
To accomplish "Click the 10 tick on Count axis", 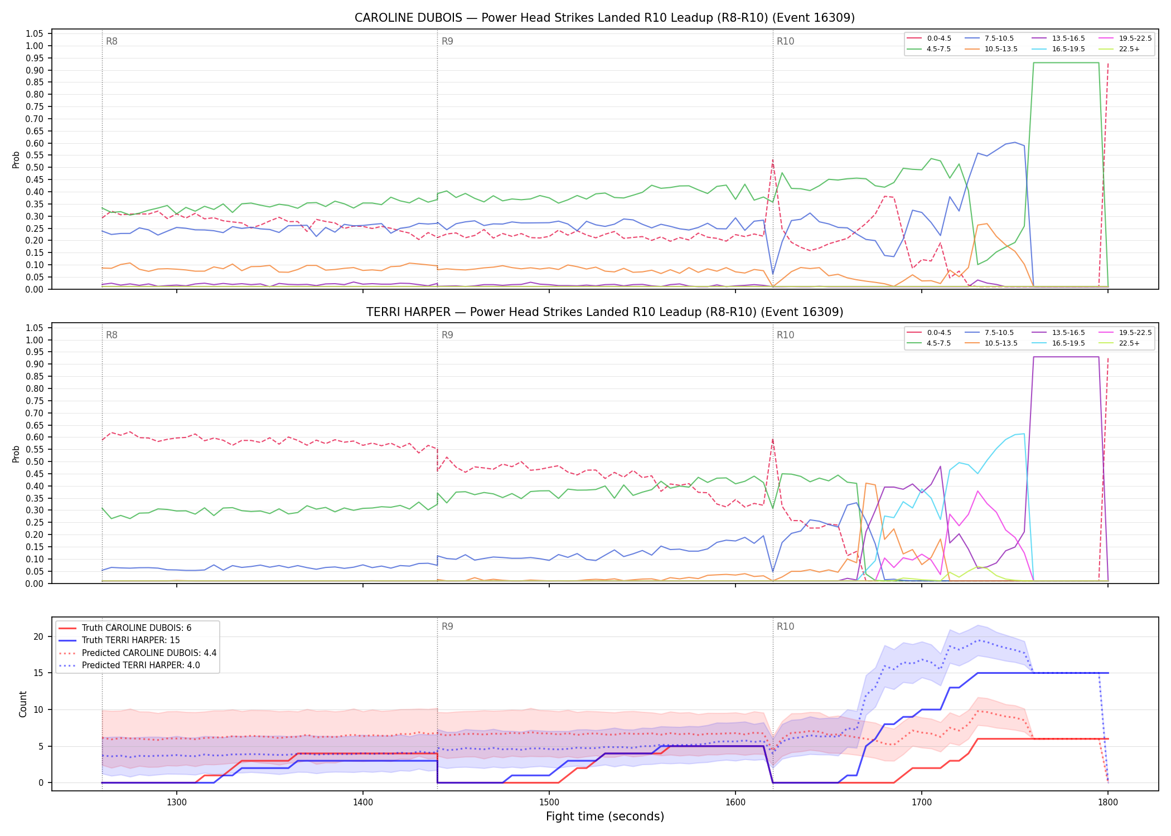I will pyautogui.click(x=38, y=709).
